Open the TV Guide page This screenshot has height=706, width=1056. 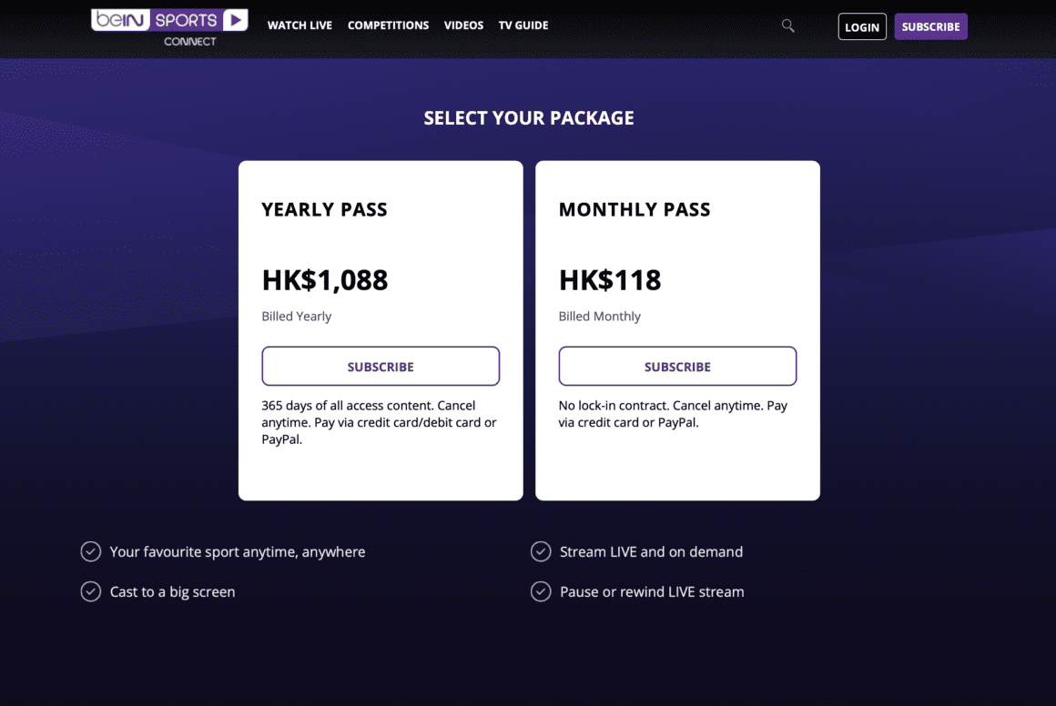(x=523, y=25)
